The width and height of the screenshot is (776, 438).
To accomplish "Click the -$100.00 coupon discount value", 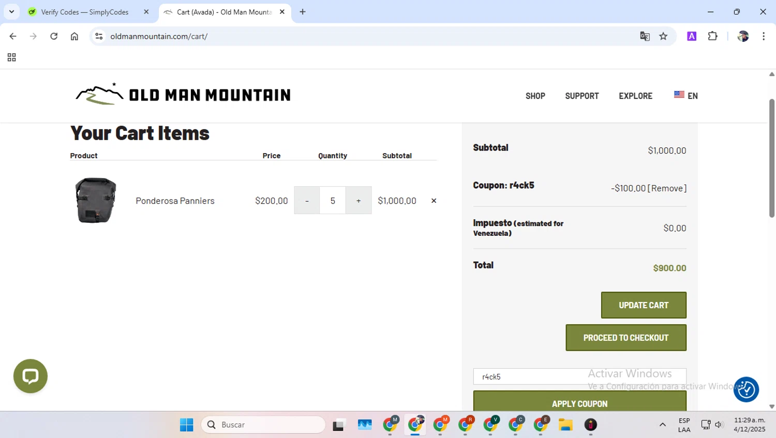I will (628, 188).
